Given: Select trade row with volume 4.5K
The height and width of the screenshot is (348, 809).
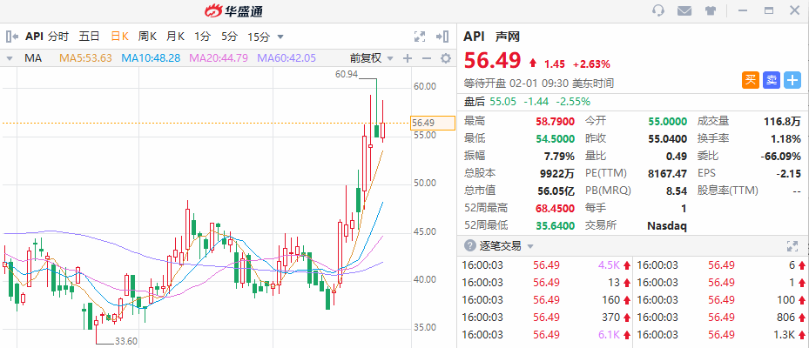Looking at the screenshot, I should click(544, 265).
